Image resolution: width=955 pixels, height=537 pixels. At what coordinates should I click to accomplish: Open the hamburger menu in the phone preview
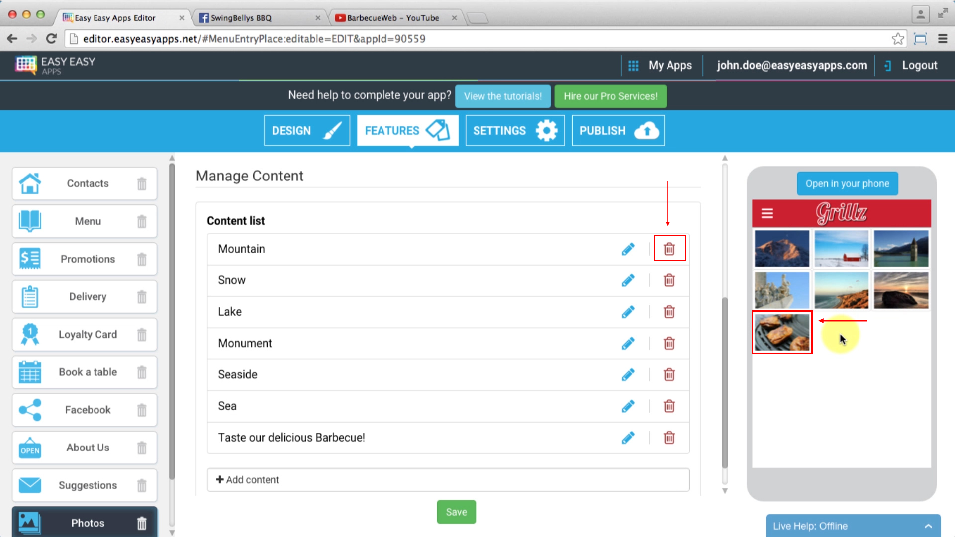pos(767,213)
